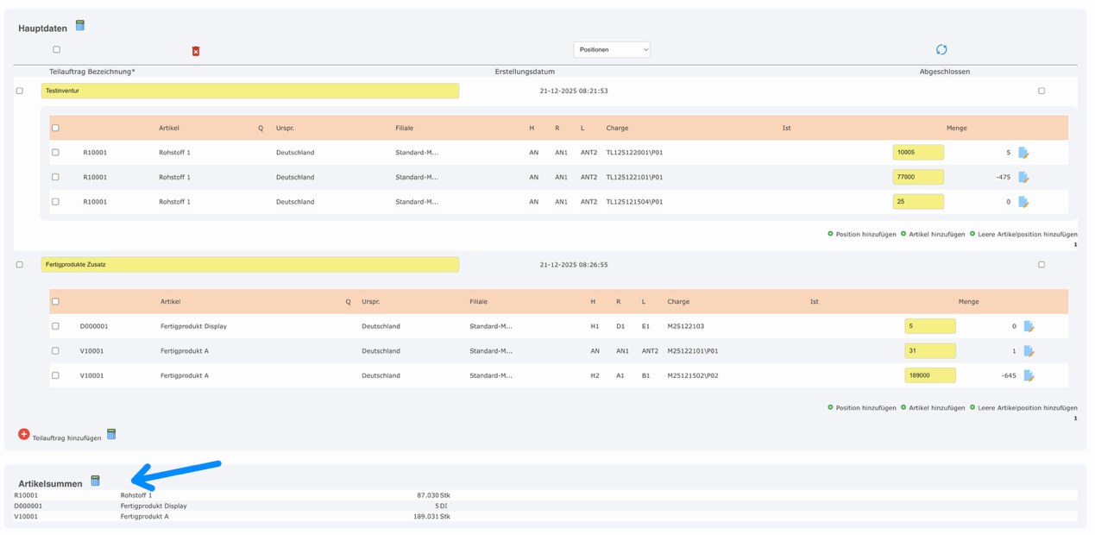1095x535 pixels.
Task: Open the Positionen dropdown
Action: (611, 50)
